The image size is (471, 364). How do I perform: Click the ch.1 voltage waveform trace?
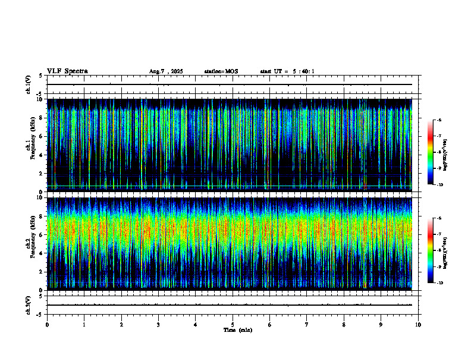click(x=230, y=84)
